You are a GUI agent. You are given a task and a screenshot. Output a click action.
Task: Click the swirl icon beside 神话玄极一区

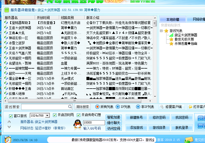6,38
